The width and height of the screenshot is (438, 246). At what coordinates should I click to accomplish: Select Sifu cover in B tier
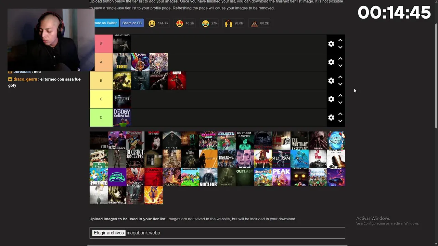coord(177,81)
